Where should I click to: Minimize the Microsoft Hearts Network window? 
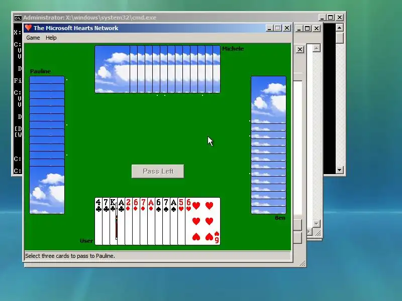click(x=269, y=28)
